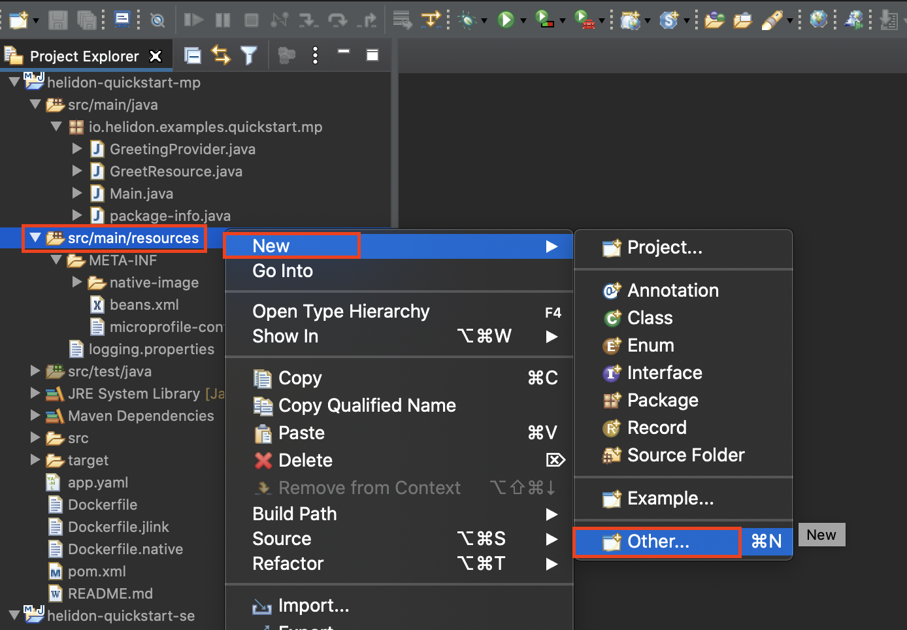The width and height of the screenshot is (907, 630).
Task: Open Project Explorer View Menu dots
Action: (x=315, y=56)
